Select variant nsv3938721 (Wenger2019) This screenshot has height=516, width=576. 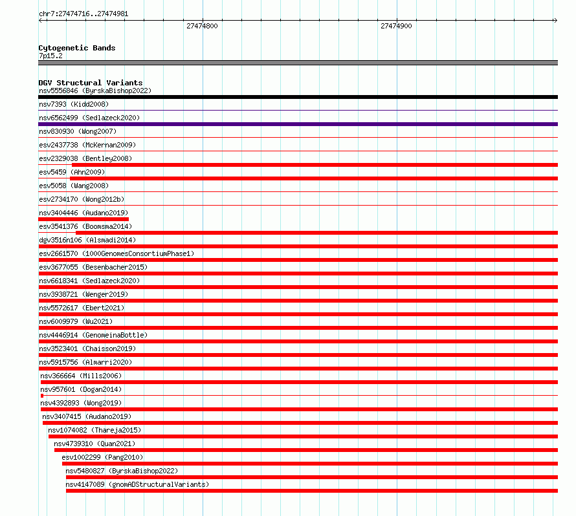tap(83, 294)
